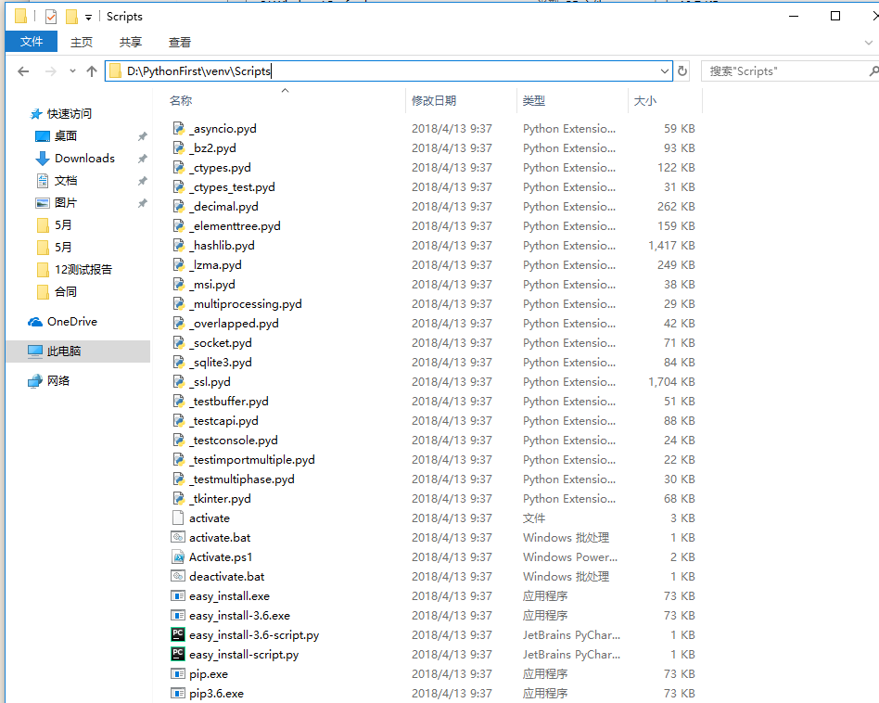The width and height of the screenshot is (879, 703).
Task: Open the 共享 ribbon tab
Action: (x=131, y=42)
